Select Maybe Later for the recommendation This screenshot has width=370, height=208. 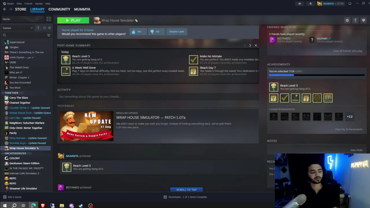pyautogui.click(x=177, y=31)
